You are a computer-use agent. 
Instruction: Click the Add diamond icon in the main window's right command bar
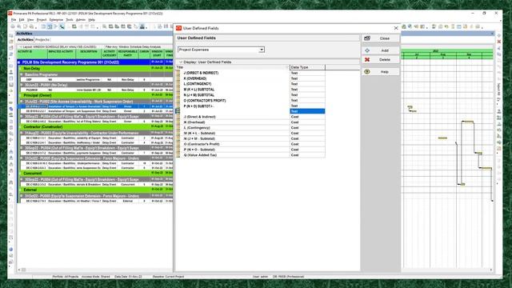tap(498, 35)
